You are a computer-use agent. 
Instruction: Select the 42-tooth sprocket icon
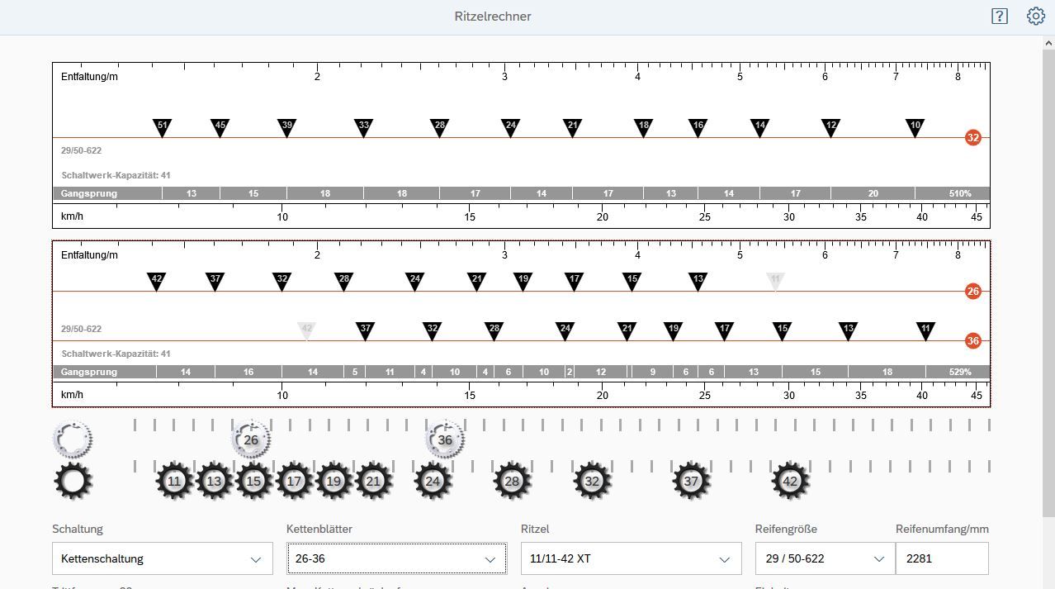[x=790, y=482]
